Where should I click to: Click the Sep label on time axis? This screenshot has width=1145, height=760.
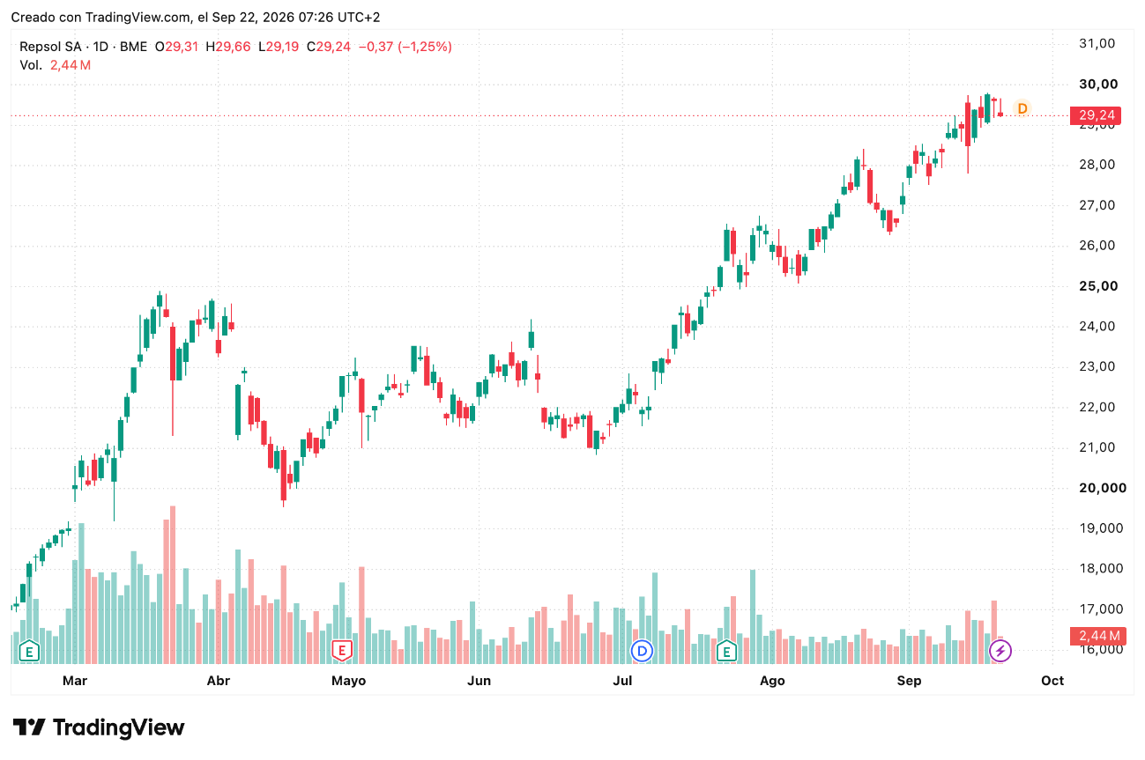click(x=909, y=681)
